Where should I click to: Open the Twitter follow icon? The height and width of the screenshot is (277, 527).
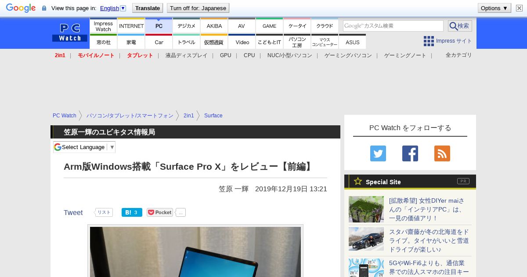(x=378, y=153)
